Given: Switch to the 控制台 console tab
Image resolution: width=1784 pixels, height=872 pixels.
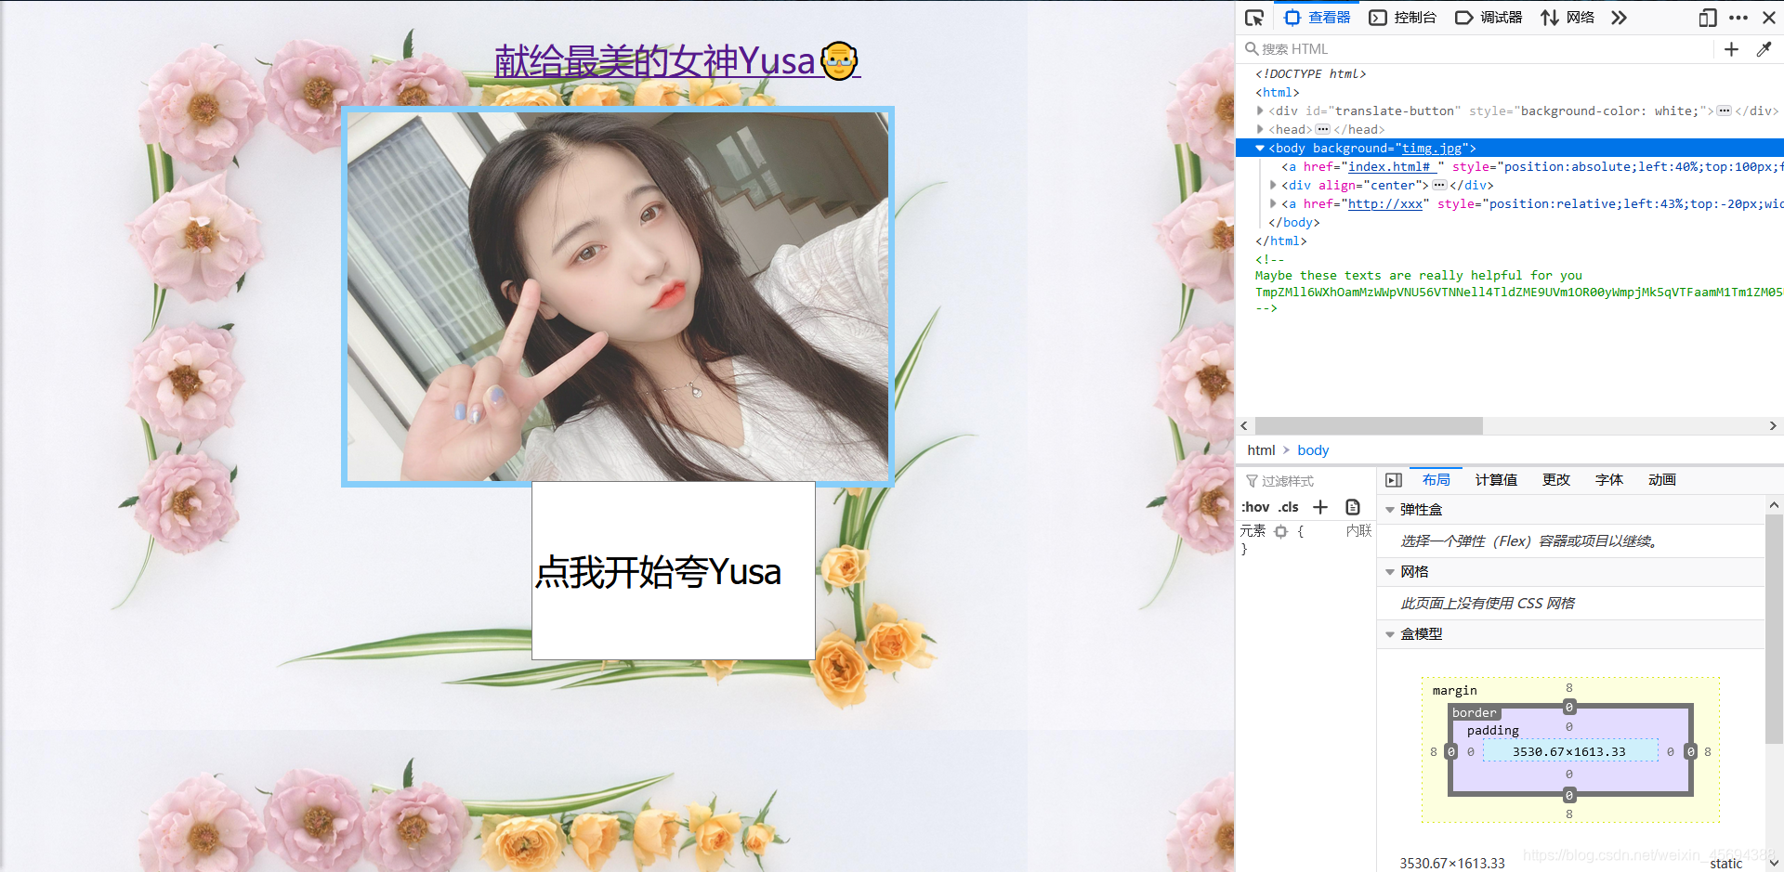Looking at the screenshot, I should pyautogui.click(x=1403, y=17).
